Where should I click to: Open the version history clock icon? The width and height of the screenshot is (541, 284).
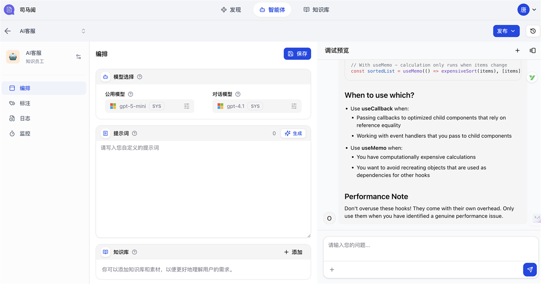[533, 31]
